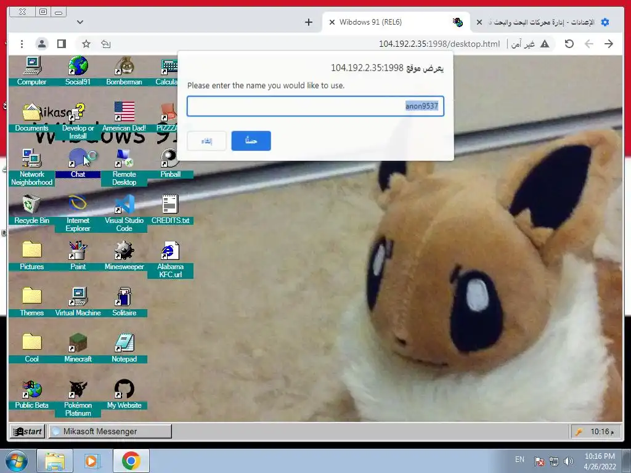This screenshot has width=631, height=473.
Task: Launch the Solitaire icon
Action: [124, 302]
